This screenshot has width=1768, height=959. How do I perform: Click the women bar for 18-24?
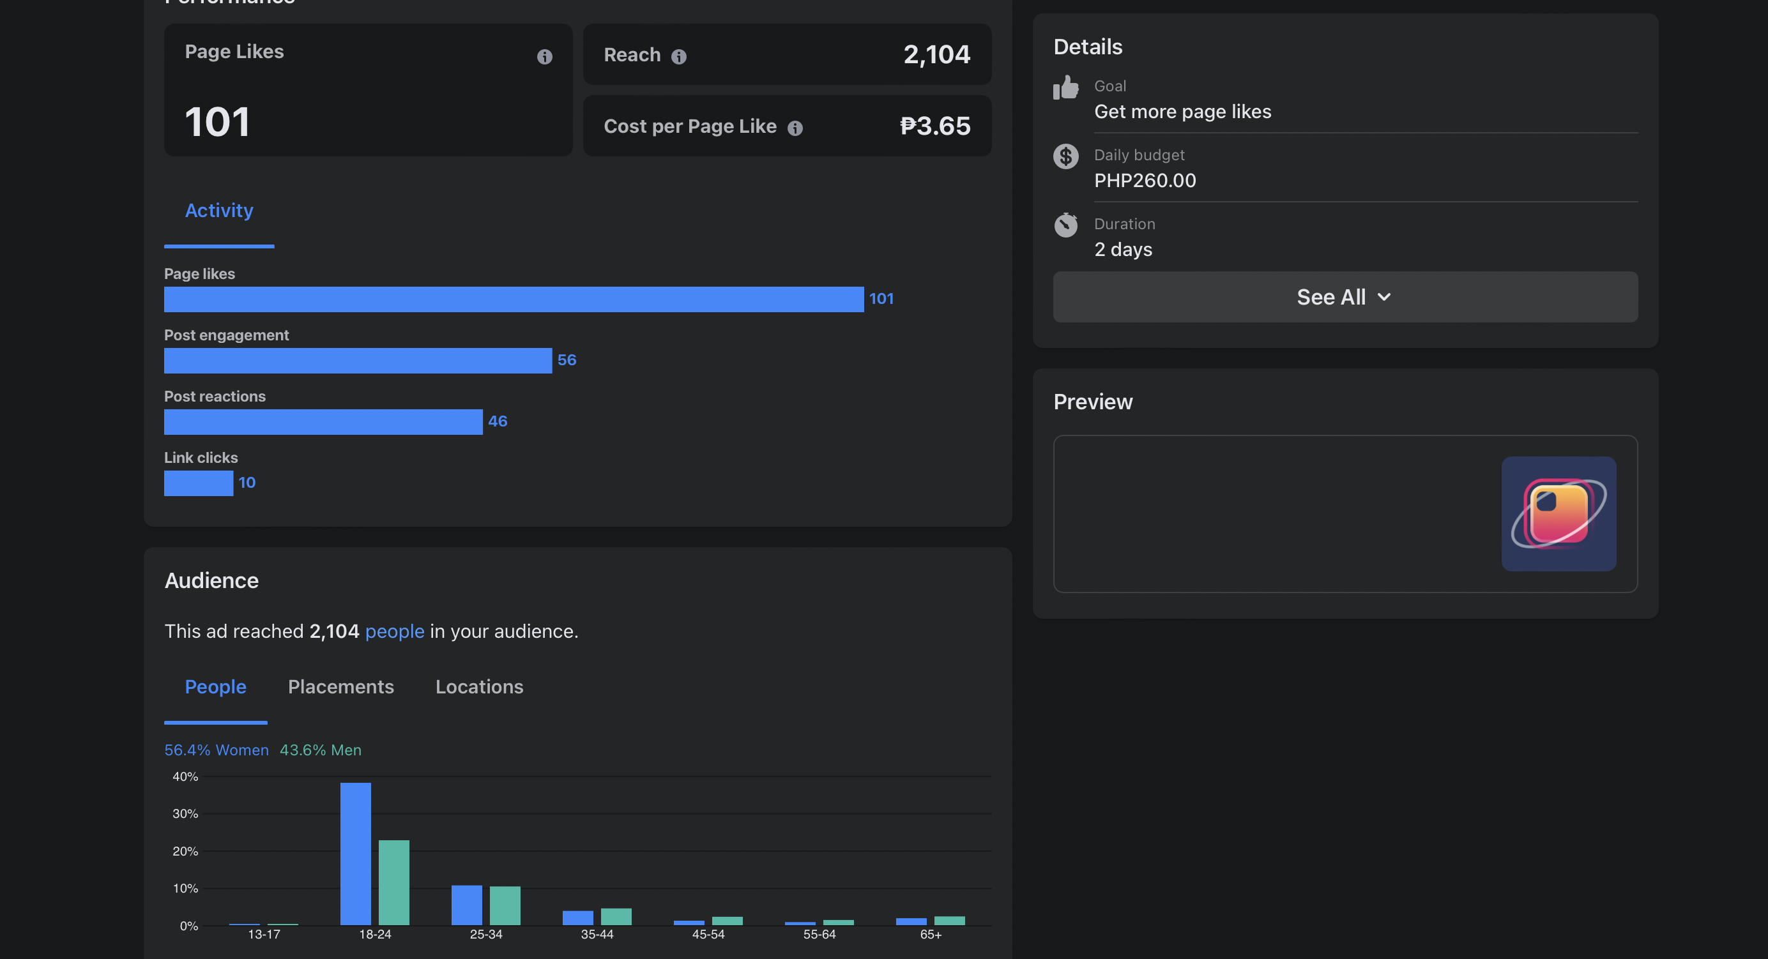click(356, 854)
